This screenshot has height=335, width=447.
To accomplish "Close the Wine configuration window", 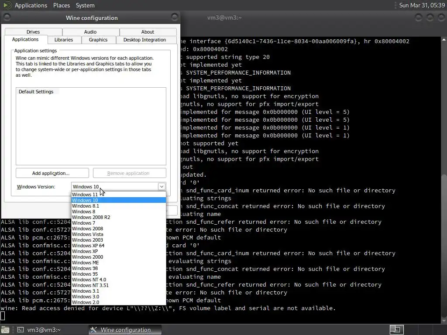I will click(x=175, y=17).
